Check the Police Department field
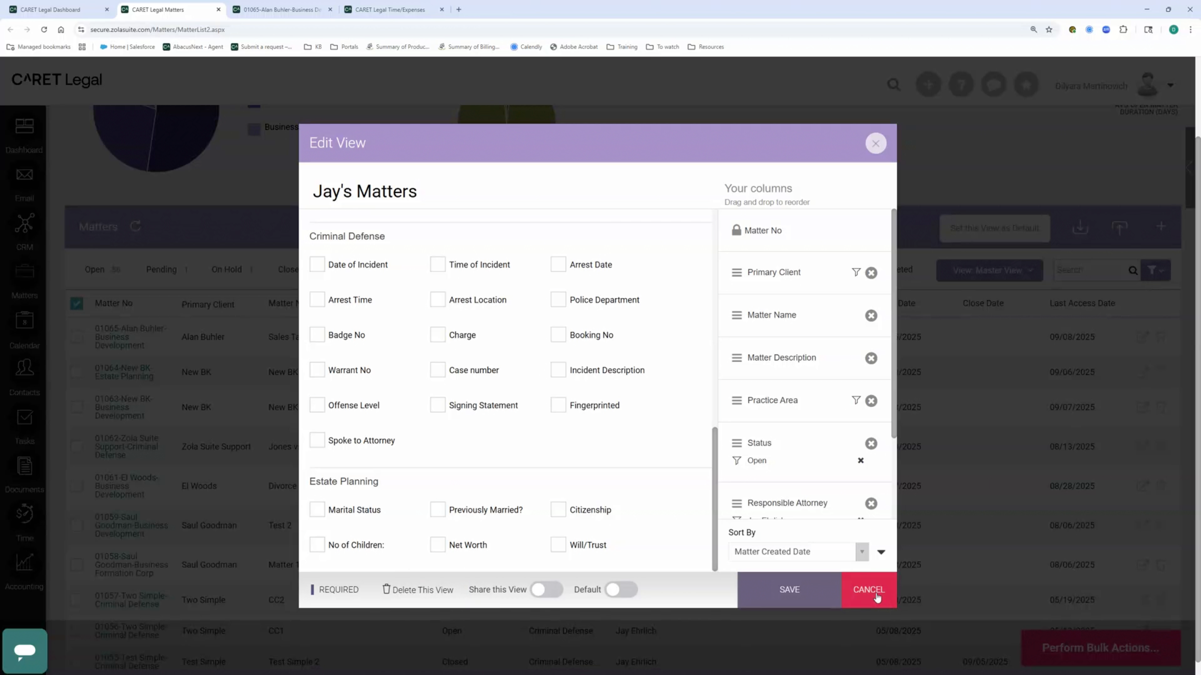The image size is (1201, 675). pyautogui.click(x=558, y=299)
